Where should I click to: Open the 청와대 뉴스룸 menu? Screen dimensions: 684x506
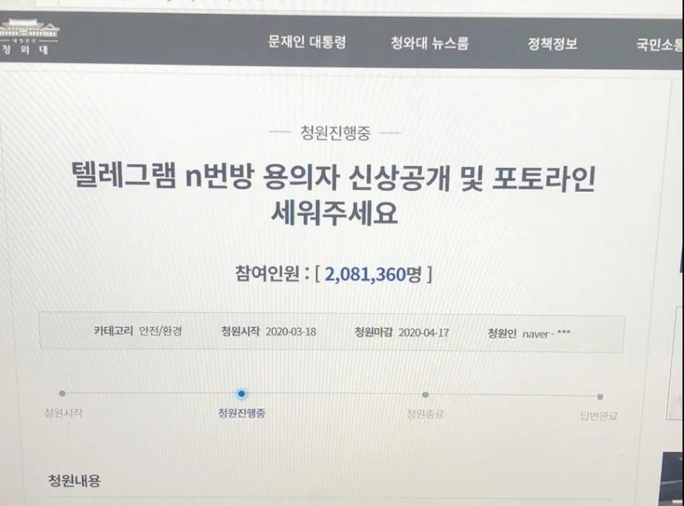coord(429,43)
